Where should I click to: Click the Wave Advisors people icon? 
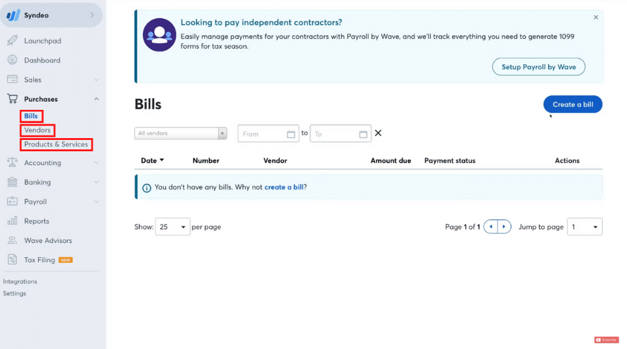point(13,240)
